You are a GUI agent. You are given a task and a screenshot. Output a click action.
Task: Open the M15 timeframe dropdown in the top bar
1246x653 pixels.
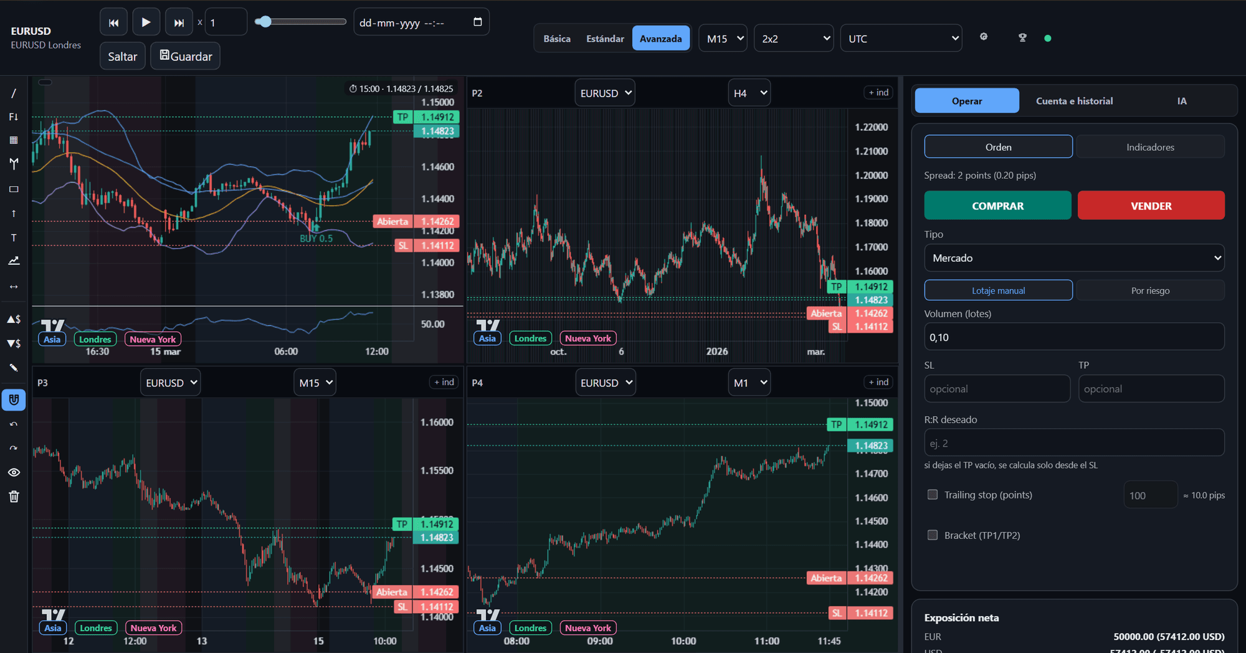pyautogui.click(x=723, y=39)
